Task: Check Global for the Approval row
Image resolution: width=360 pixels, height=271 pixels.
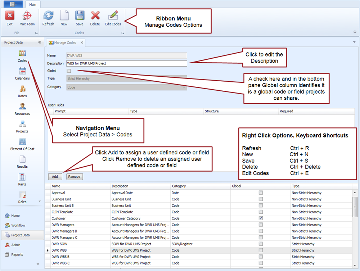Action: pyautogui.click(x=261, y=193)
